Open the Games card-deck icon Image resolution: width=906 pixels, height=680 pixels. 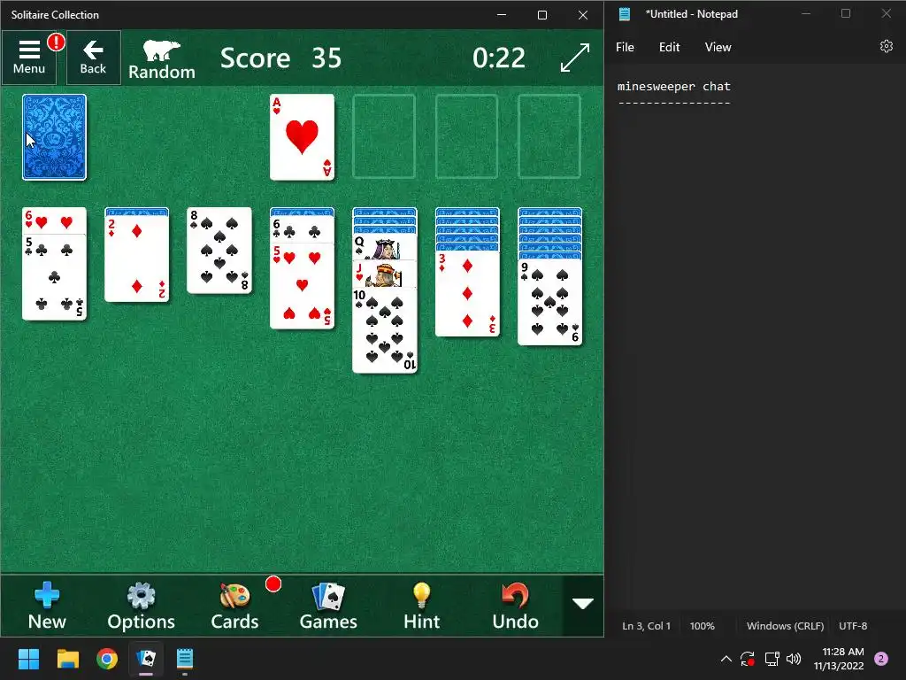[x=328, y=606]
